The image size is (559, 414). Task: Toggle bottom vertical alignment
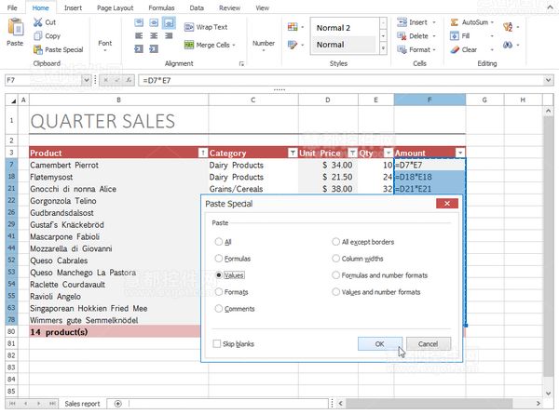coord(169,22)
